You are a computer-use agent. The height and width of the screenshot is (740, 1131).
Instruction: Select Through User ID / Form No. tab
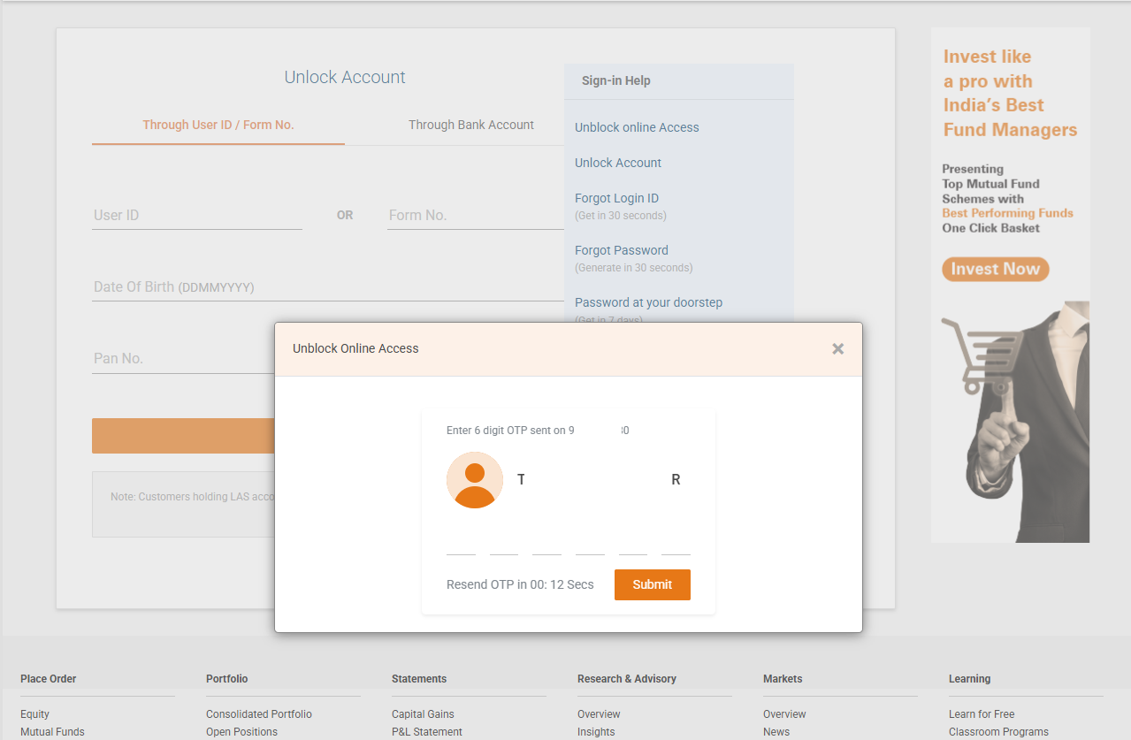coord(218,125)
